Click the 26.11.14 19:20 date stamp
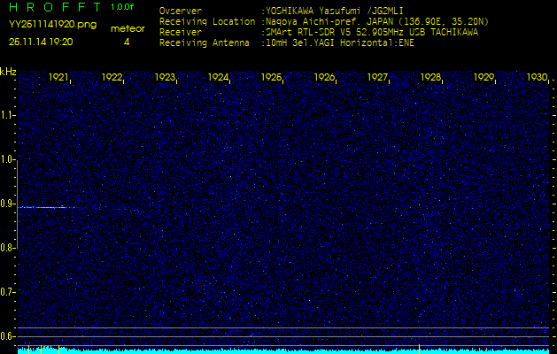557x354 pixels. click(x=41, y=42)
